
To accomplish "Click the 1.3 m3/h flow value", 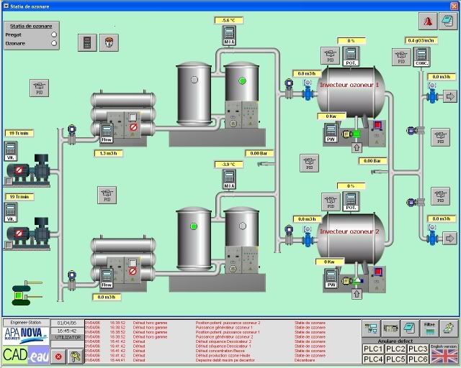I will point(108,153).
